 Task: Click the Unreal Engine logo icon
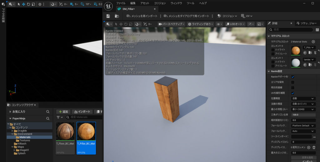tap(108, 6)
